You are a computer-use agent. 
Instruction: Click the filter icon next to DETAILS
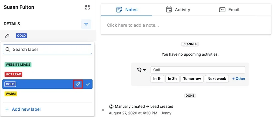coord(86,24)
